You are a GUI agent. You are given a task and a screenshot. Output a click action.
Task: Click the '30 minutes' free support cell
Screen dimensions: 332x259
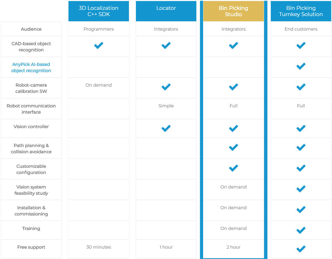[x=99, y=247]
